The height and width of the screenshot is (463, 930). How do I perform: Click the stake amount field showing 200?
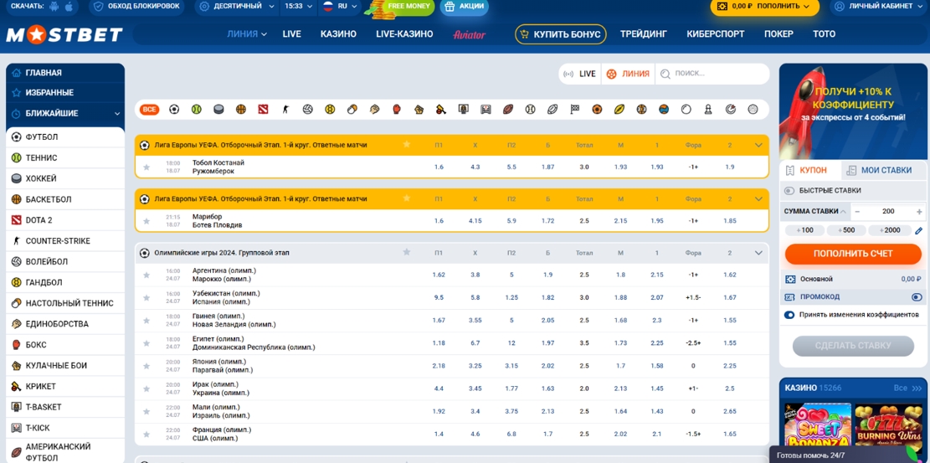tap(888, 211)
